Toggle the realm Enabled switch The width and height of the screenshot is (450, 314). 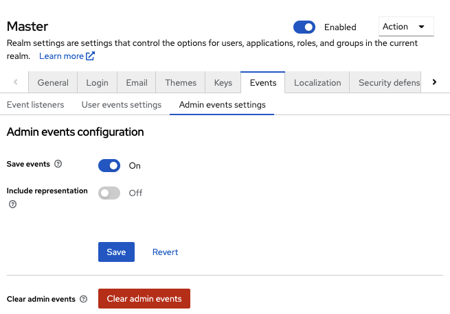pyautogui.click(x=304, y=27)
